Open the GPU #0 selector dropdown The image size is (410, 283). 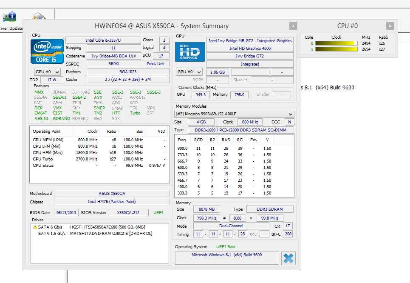click(189, 72)
